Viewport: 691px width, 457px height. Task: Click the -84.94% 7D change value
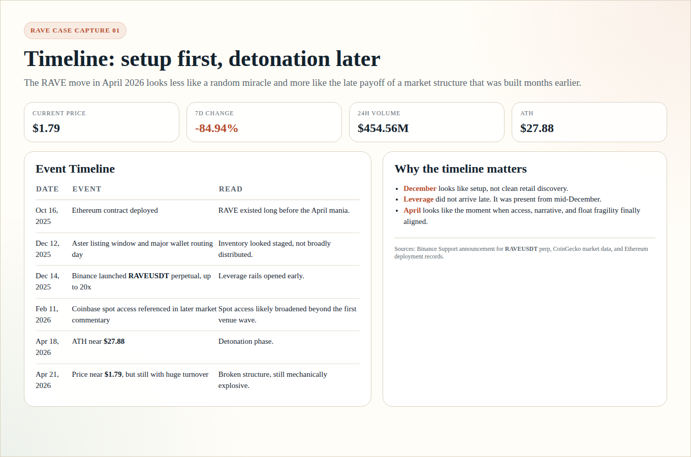(216, 128)
